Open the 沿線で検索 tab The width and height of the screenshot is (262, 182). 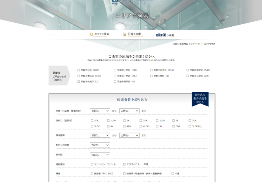click(x=133, y=35)
